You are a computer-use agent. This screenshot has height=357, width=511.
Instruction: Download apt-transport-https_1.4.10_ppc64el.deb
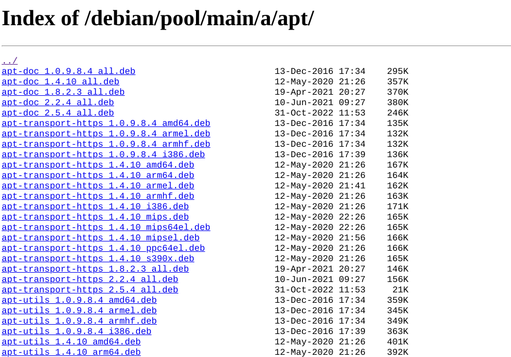[103, 248]
